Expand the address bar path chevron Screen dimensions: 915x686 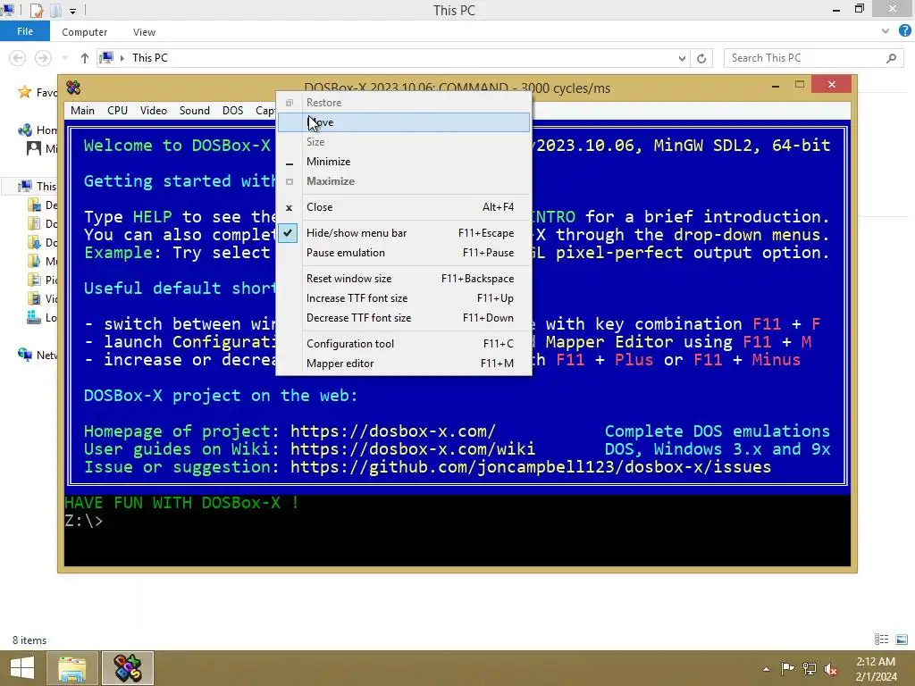point(122,58)
